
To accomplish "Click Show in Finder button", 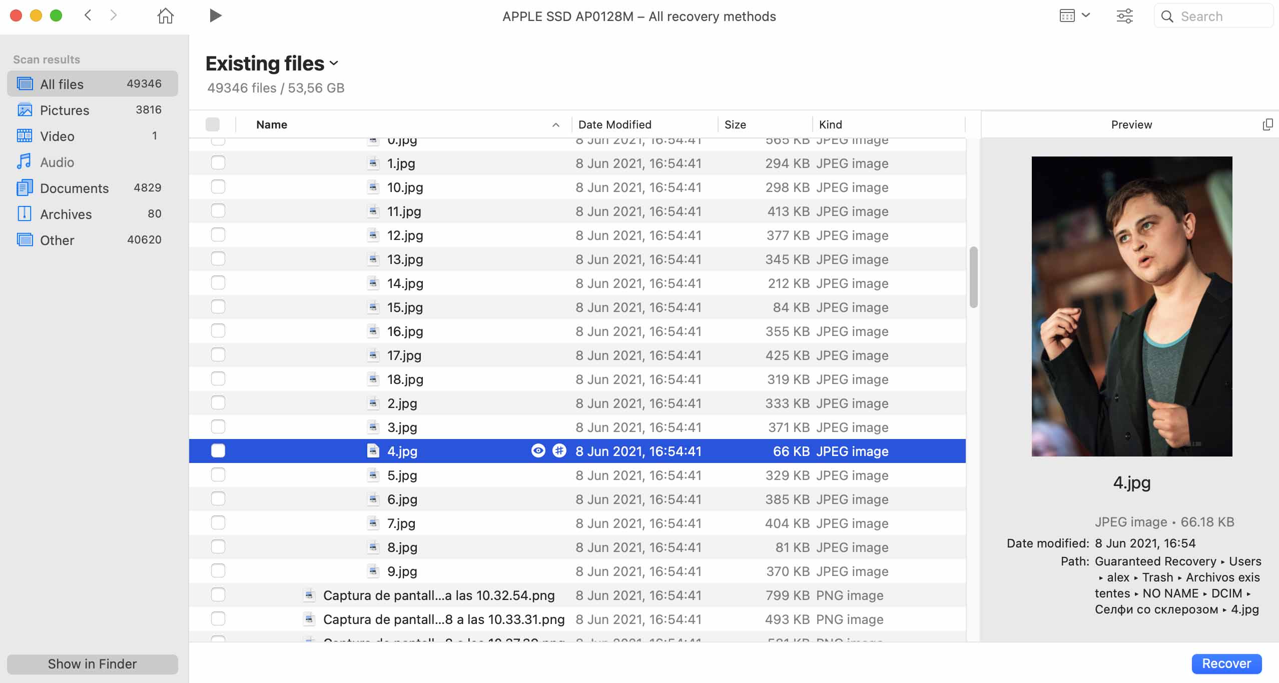I will (92, 663).
